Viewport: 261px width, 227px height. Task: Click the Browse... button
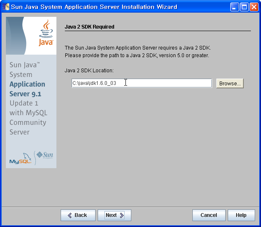click(230, 83)
